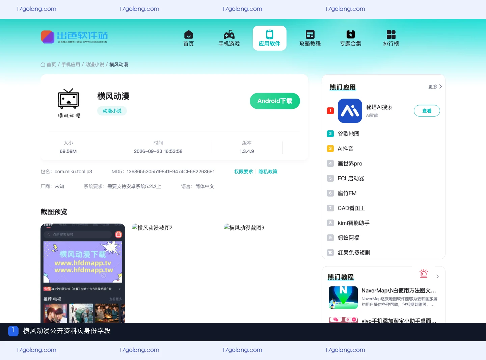Go to 排行榜 rankings

(391, 38)
